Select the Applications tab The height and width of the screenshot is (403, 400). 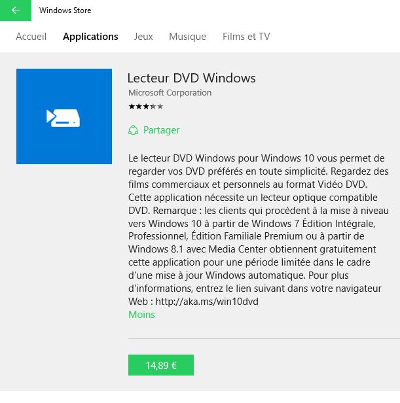90,37
